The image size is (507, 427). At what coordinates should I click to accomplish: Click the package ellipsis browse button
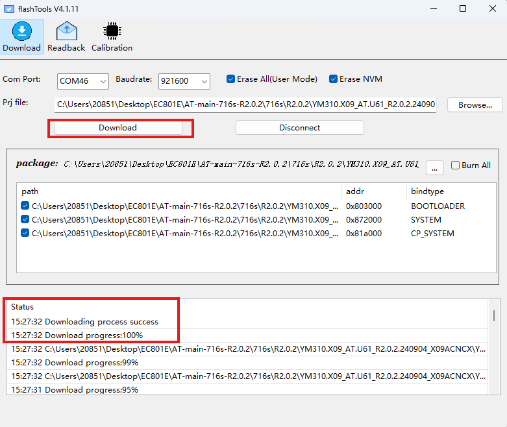point(435,167)
